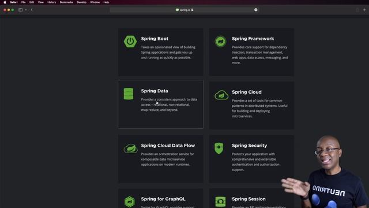Click the Spring Session icon

(220, 202)
